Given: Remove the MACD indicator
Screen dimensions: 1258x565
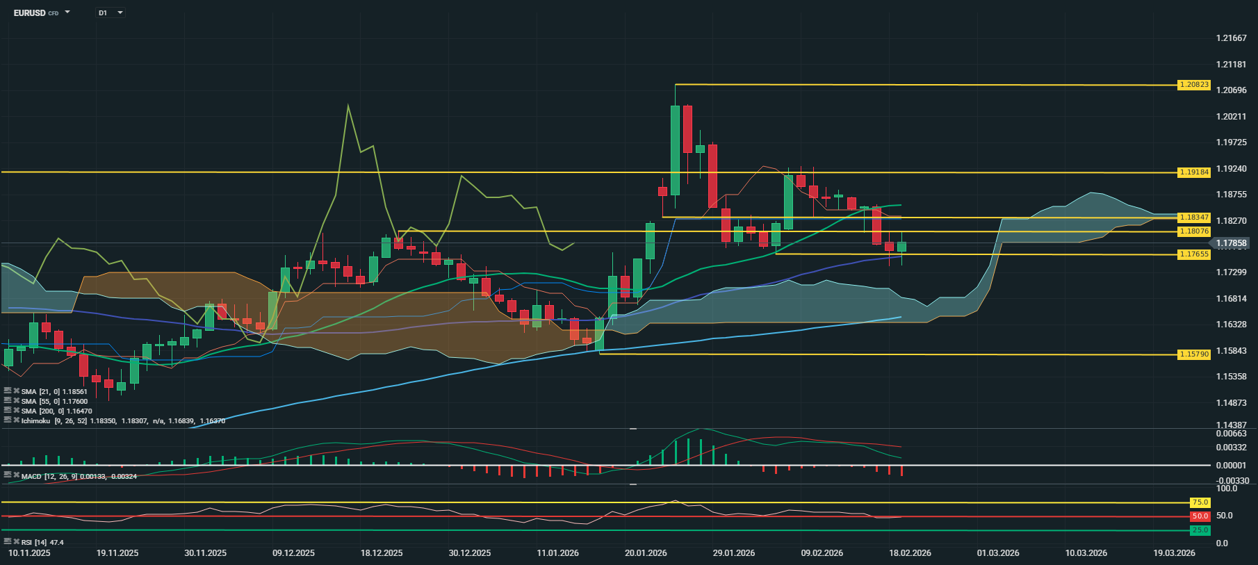Looking at the screenshot, I should pyautogui.click(x=16, y=475).
